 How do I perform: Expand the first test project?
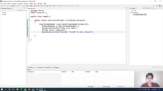pyautogui.click(x=1, y=12)
